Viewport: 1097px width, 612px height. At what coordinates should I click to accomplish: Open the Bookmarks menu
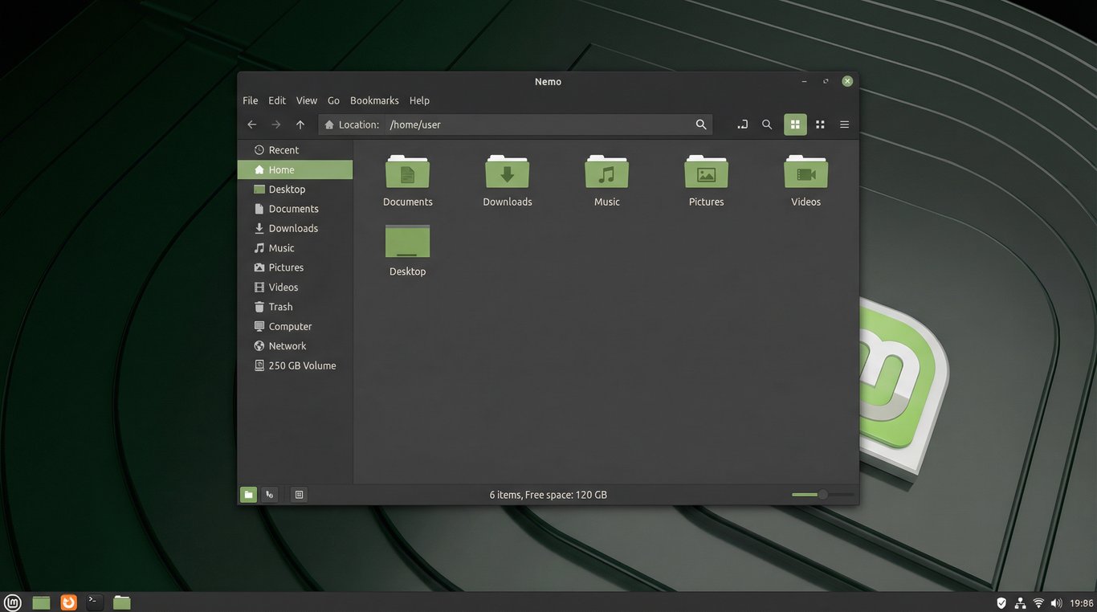374,100
